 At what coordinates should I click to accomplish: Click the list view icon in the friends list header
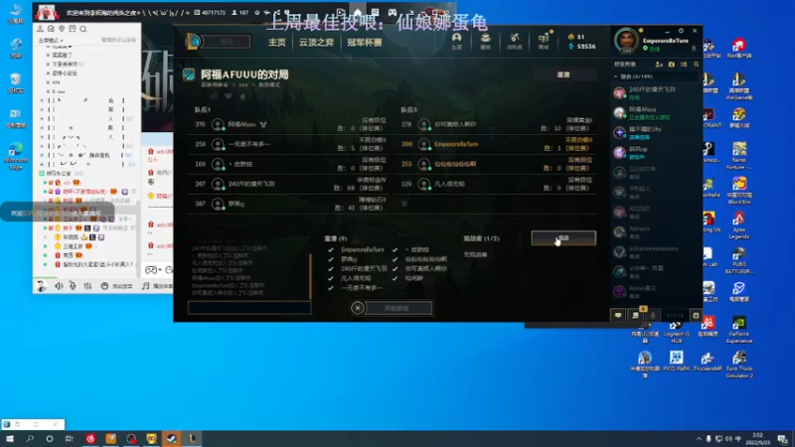[684, 65]
